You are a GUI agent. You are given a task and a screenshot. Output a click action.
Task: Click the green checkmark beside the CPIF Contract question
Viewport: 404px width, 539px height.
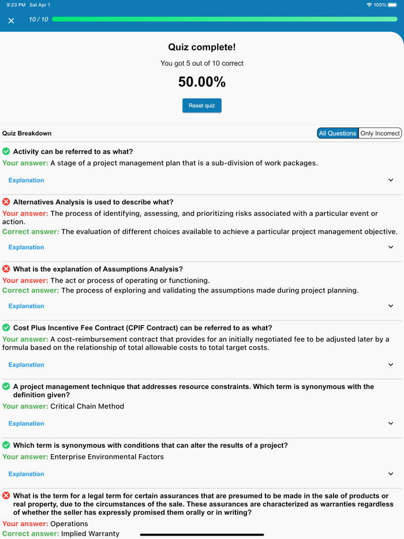5,327
